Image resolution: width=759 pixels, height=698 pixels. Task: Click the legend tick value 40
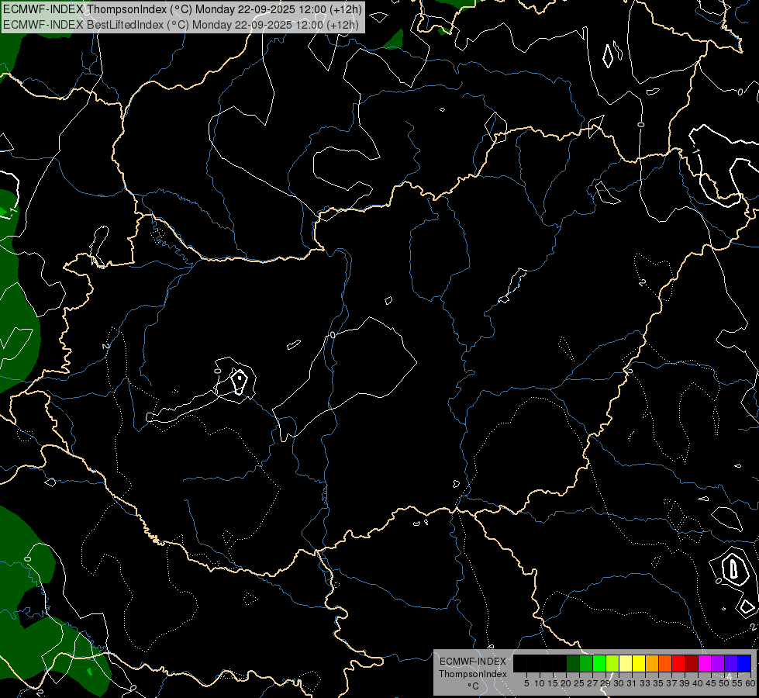(x=698, y=683)
